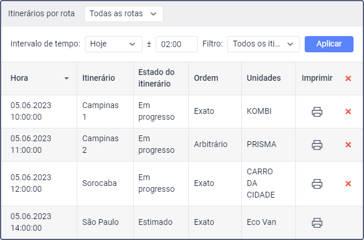Click the Itinerário column header
The width and height of the screenshot is (364, 240).
pos(99,78)
